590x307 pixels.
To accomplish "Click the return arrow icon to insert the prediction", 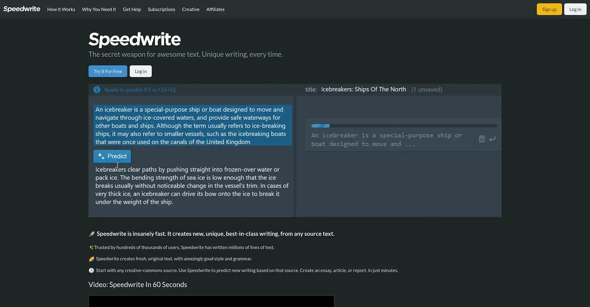I will point(493,139).
